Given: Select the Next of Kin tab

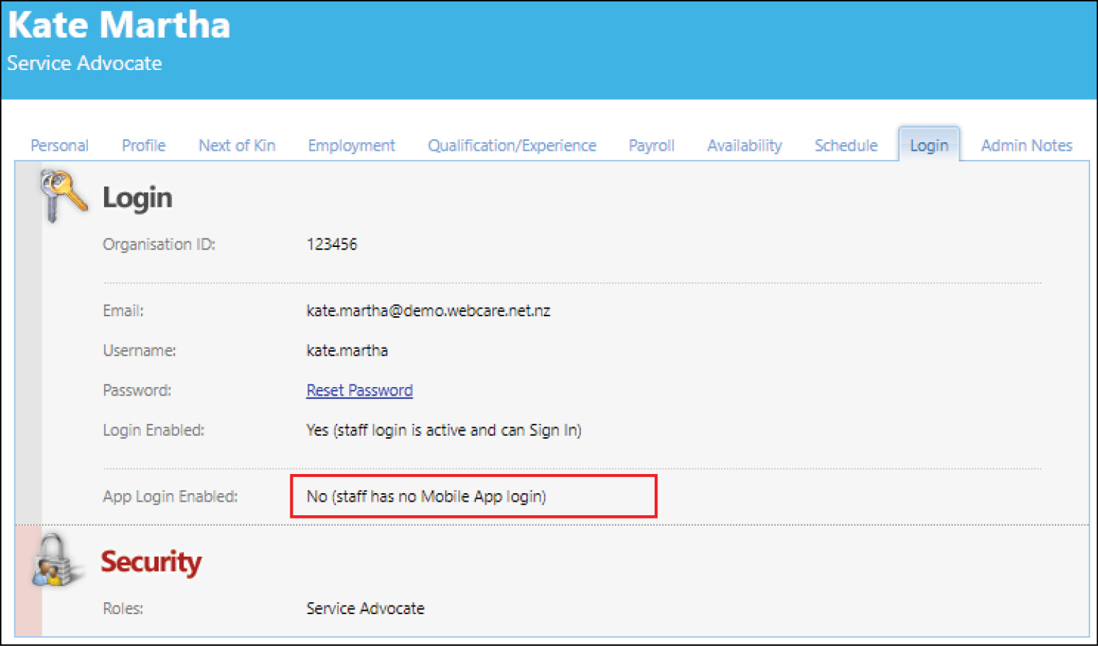Looking at the screenshot, I should pyautogui.click(x=237, y=145).
